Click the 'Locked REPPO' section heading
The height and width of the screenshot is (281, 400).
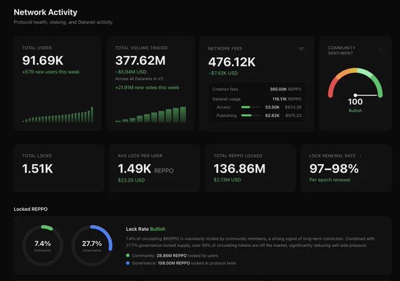coord(31,209)
